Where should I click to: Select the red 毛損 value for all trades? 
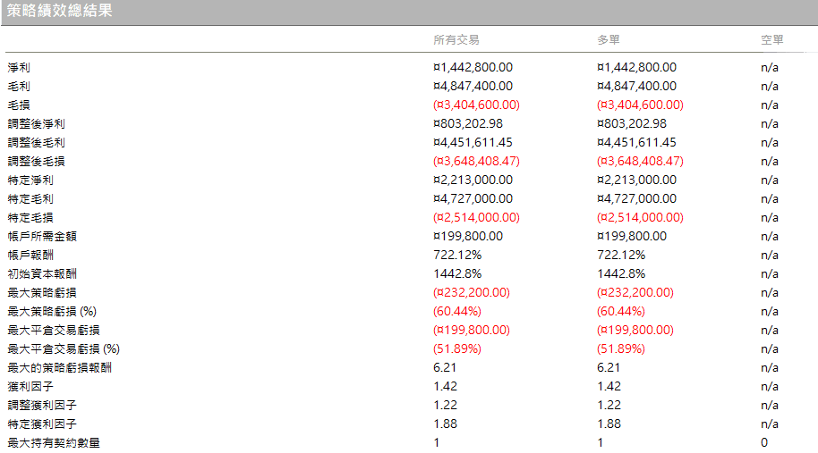click(x=476, y=105)
